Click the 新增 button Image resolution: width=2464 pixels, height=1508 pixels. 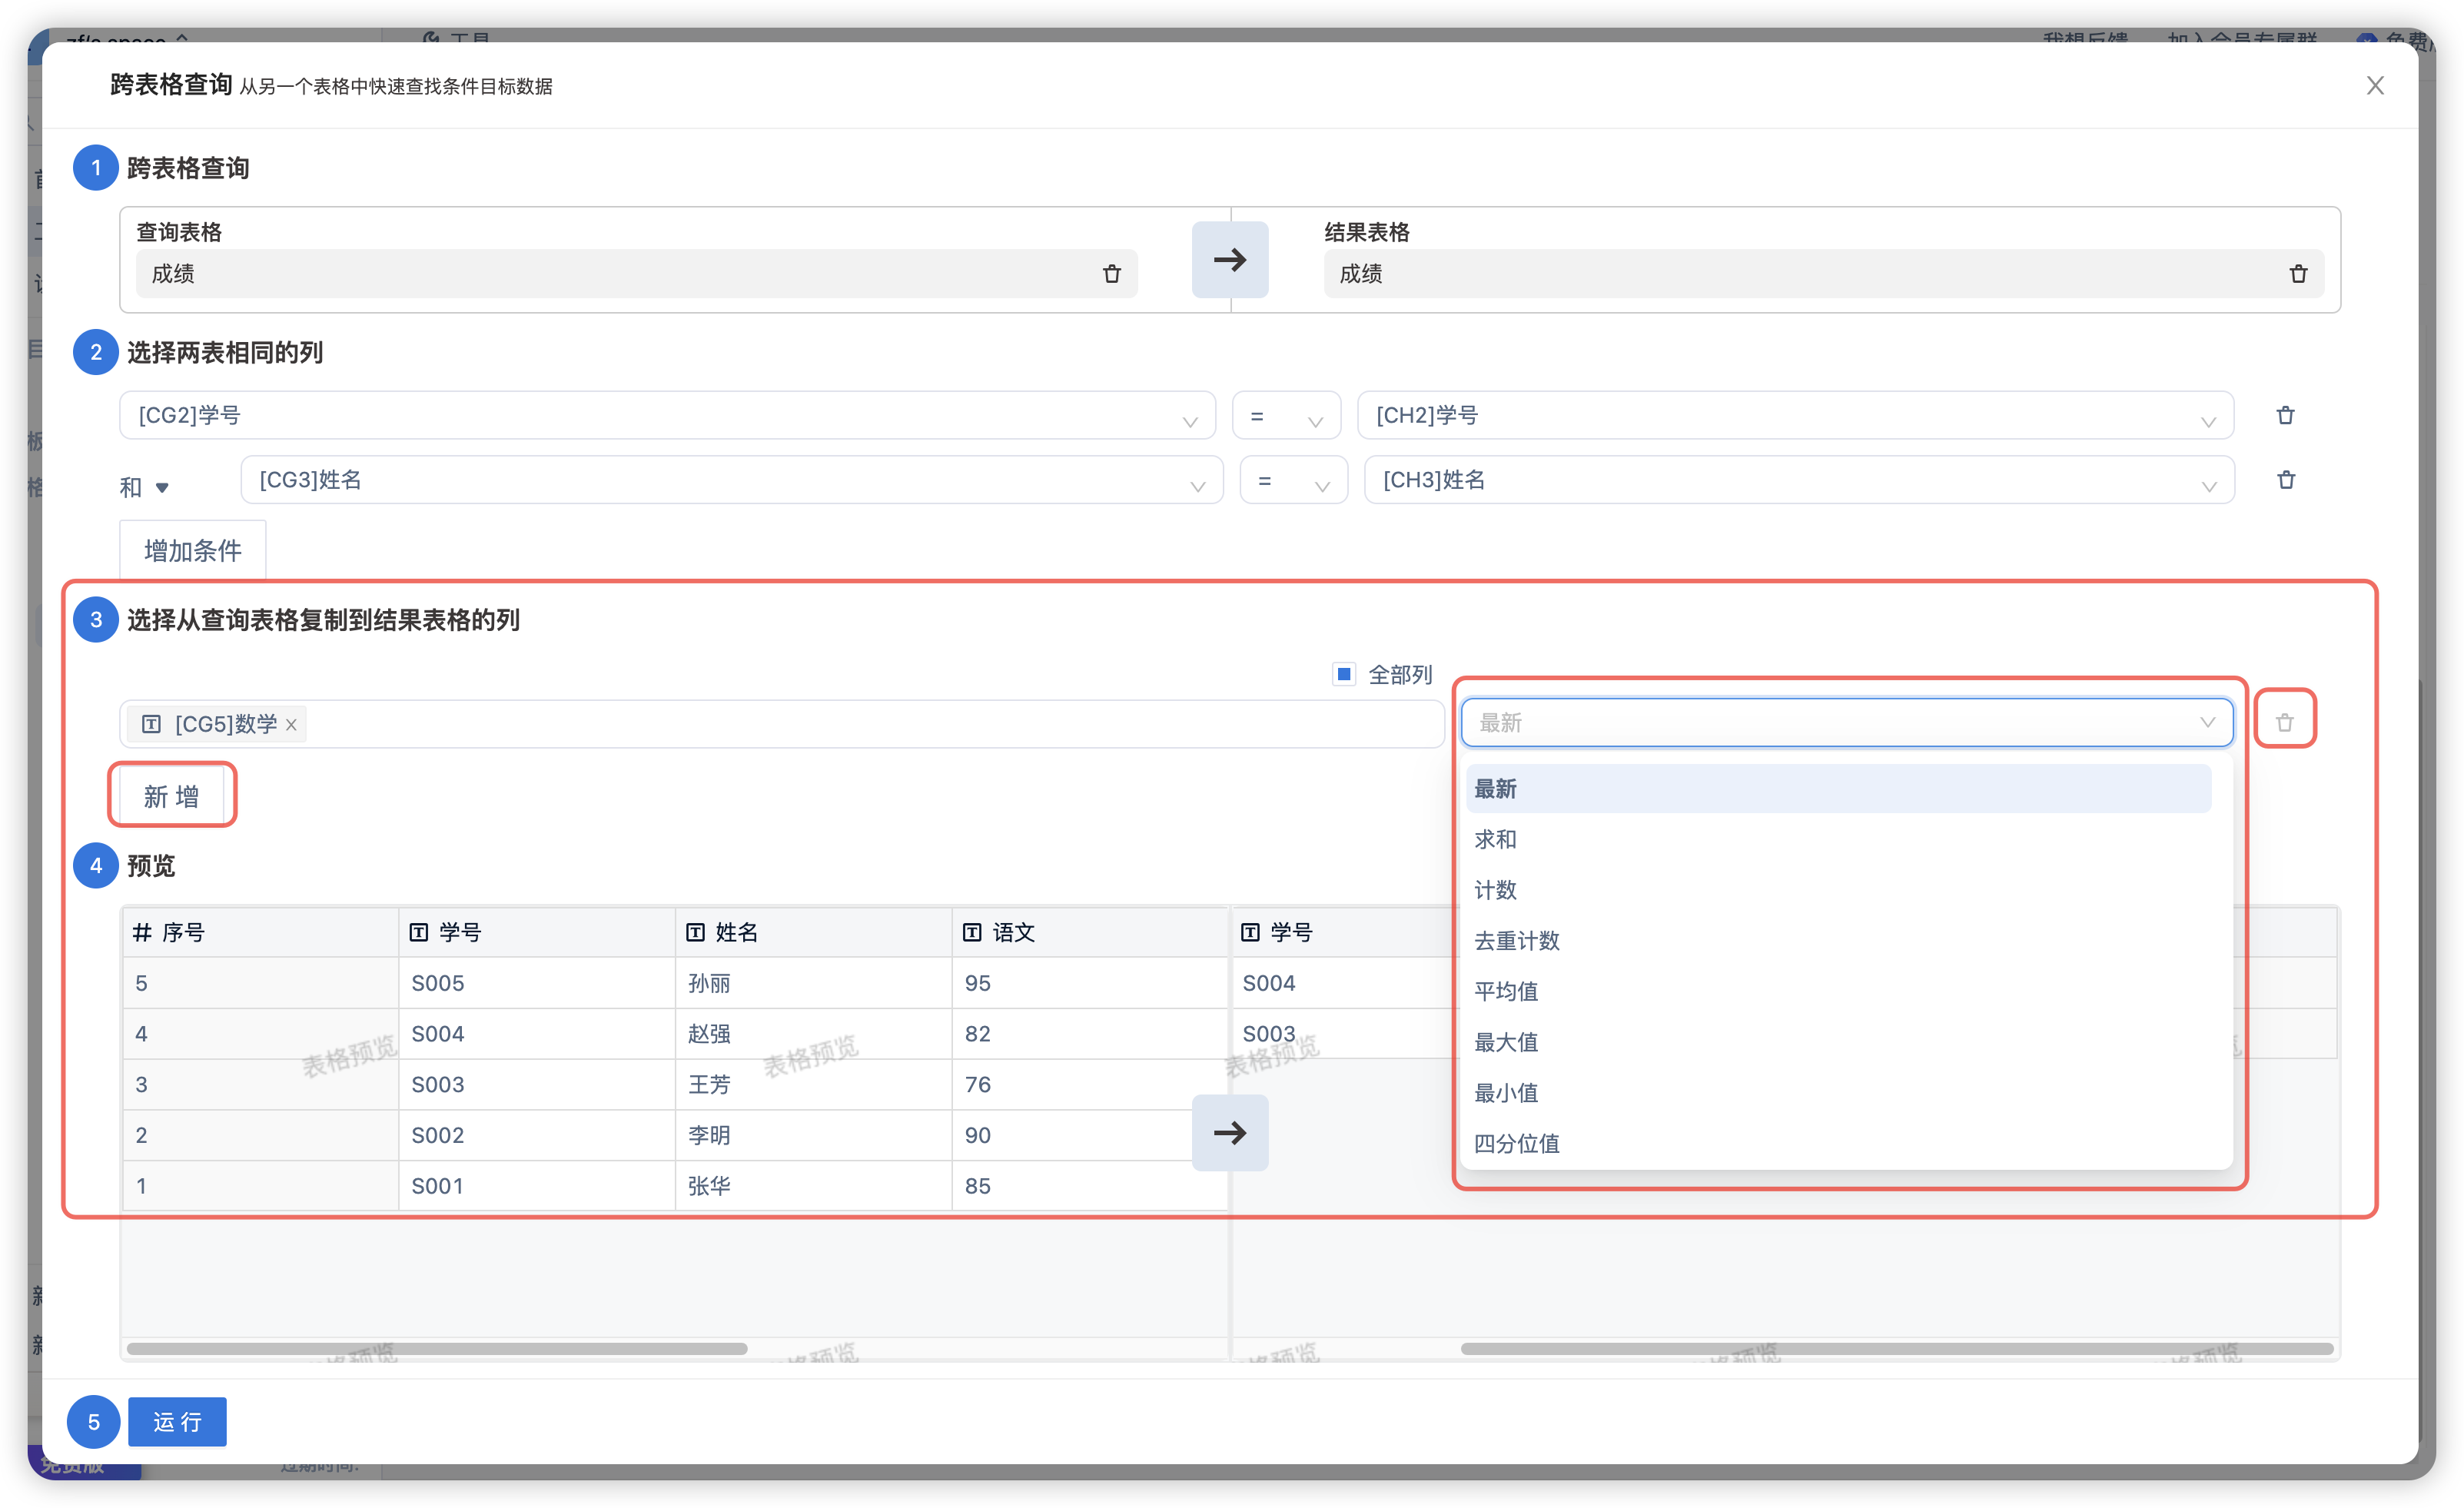click(x=171, y=796)
